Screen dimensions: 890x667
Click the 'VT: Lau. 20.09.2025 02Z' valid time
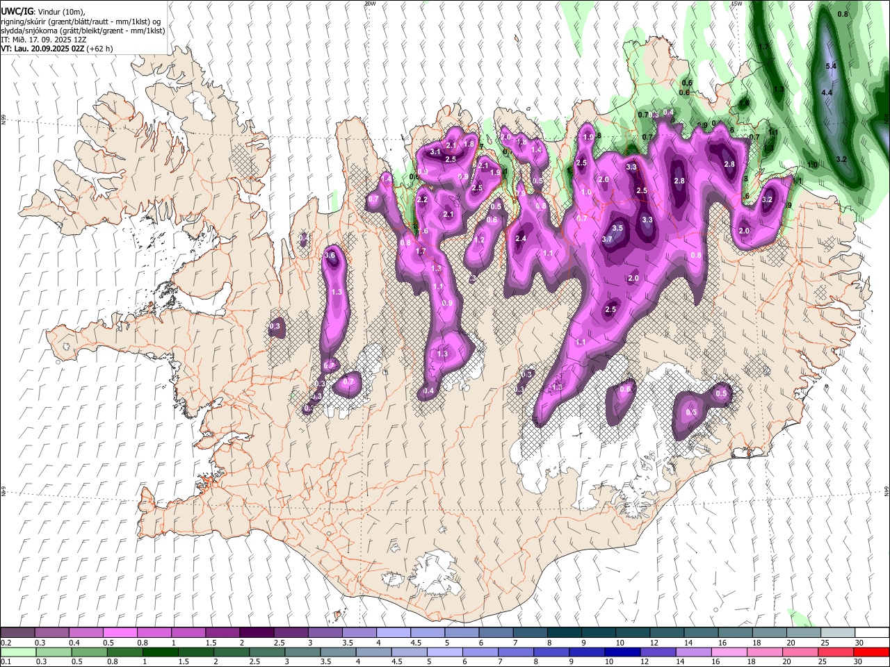[42, 49]
